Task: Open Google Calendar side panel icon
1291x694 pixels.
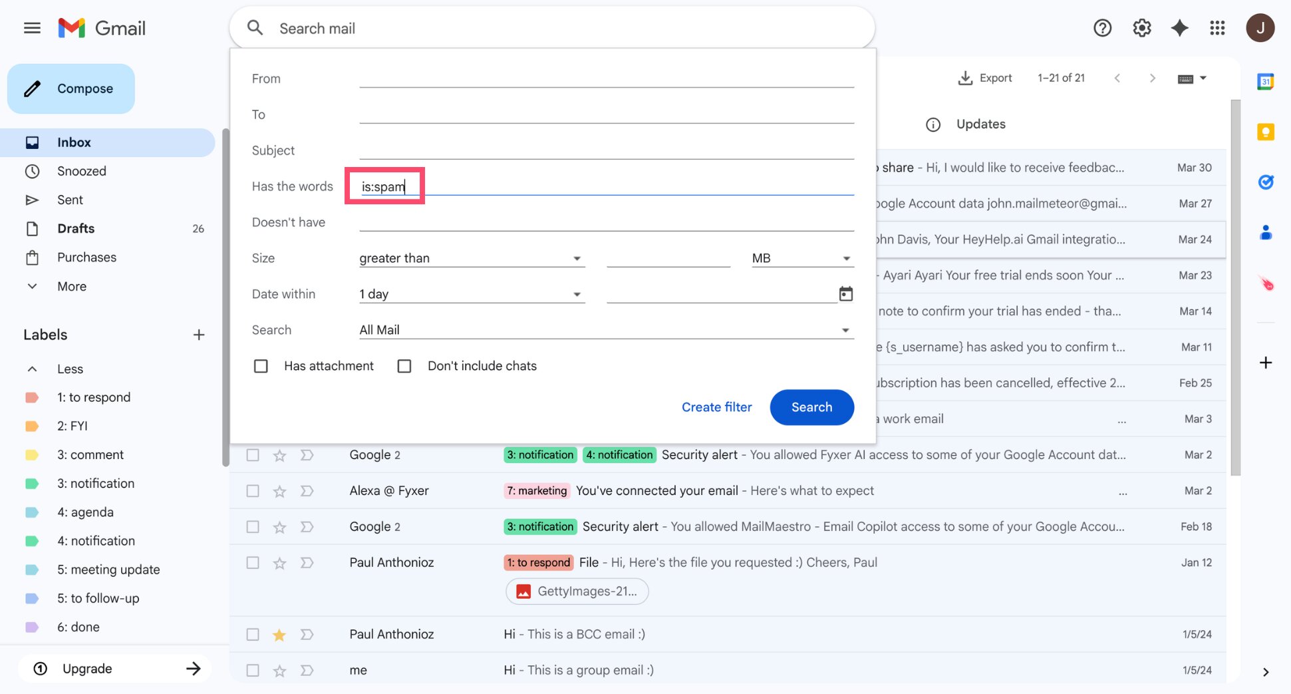Action: pyautogui.click(x=1265, y=82)
